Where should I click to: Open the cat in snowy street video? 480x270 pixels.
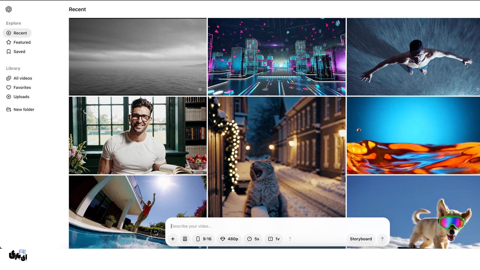click(x=277, y=156)
